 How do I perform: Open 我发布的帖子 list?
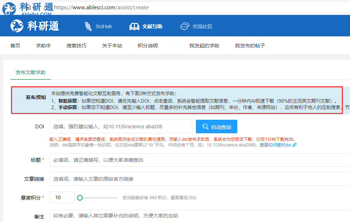click(250, 46)
